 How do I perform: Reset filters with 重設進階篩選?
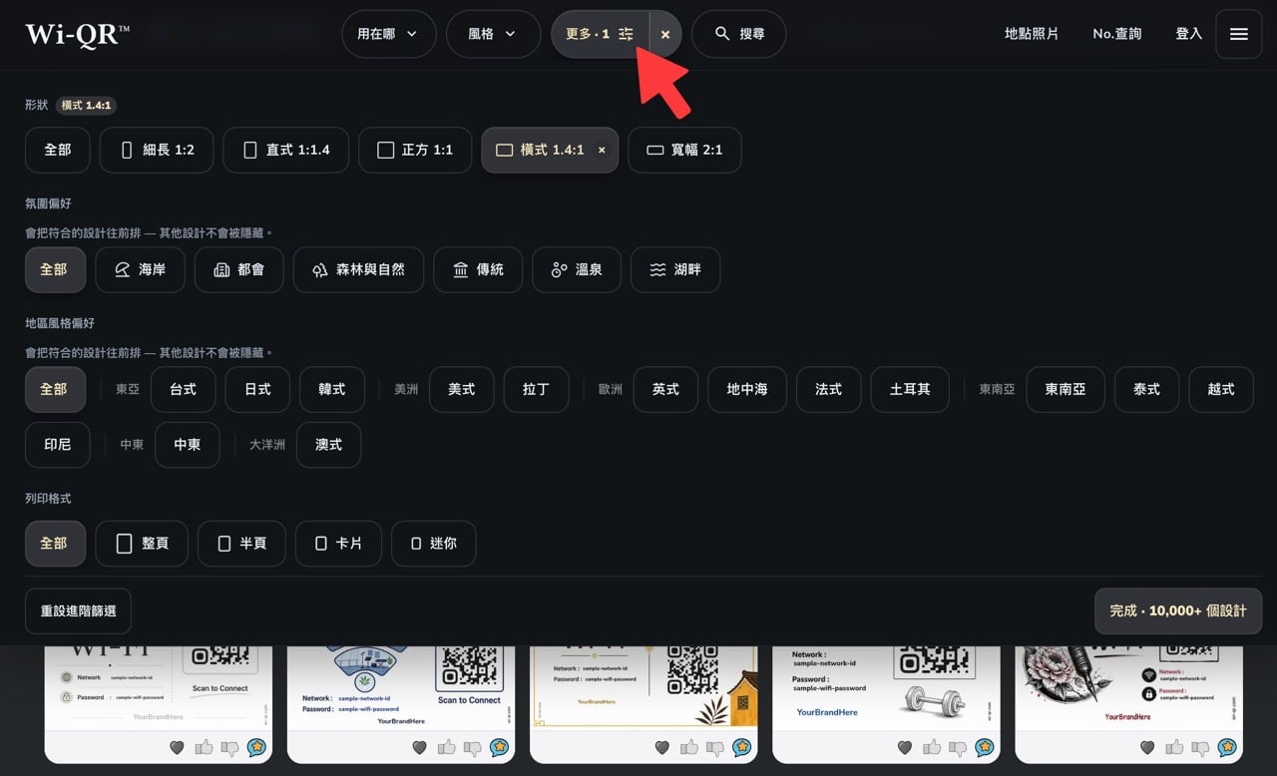78,610
